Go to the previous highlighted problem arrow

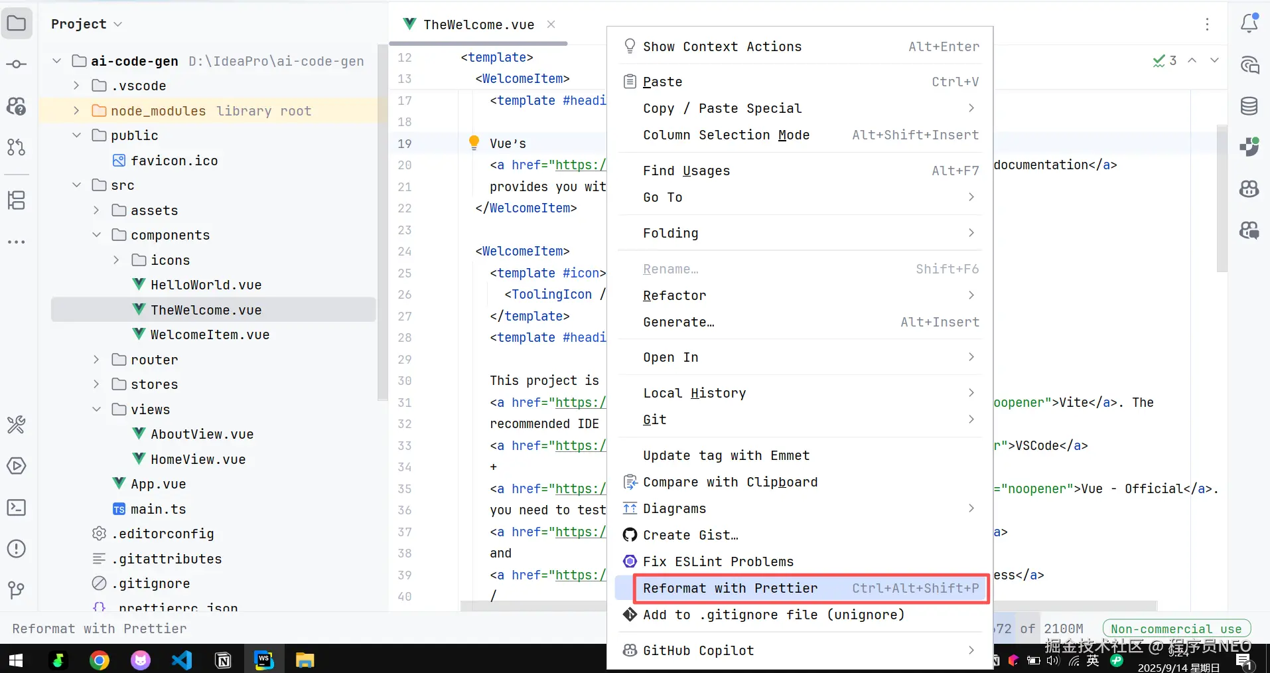(x=1192, y=60)
